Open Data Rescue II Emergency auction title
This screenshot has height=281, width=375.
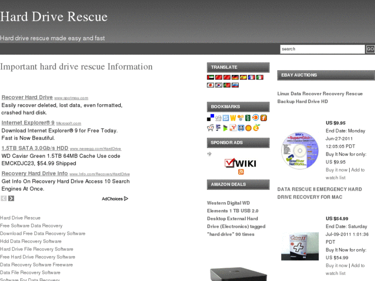pyautogui.click(x=319, y=193)
